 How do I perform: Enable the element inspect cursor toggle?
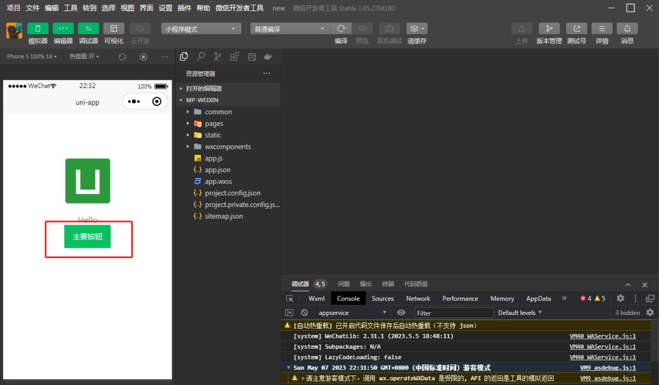[x=290, y=298]
